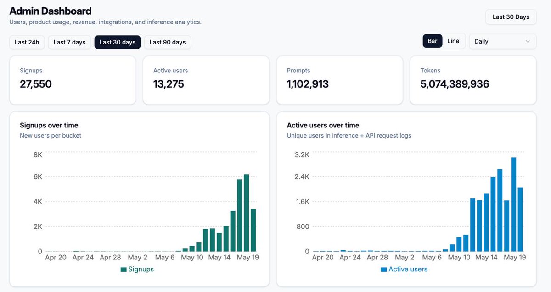Click Unique users in inference subtitle
This screenshot has height=292, width=551.
(x=349, y=136)
